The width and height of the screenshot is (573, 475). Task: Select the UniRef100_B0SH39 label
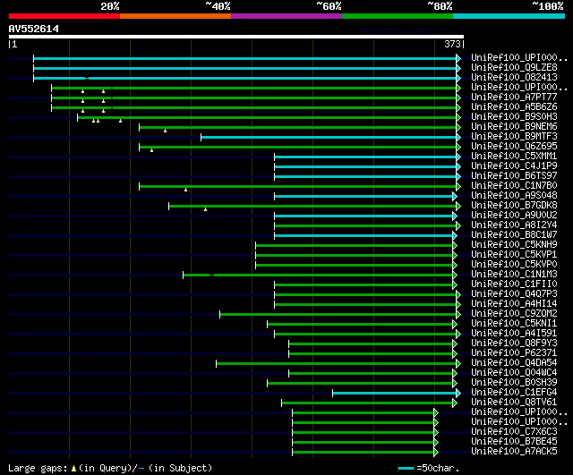tap(514, 383)
